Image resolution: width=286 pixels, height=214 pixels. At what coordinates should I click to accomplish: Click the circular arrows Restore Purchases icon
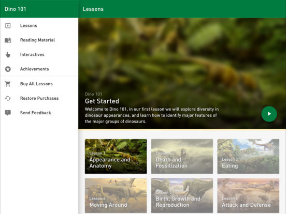pos(8,98)
